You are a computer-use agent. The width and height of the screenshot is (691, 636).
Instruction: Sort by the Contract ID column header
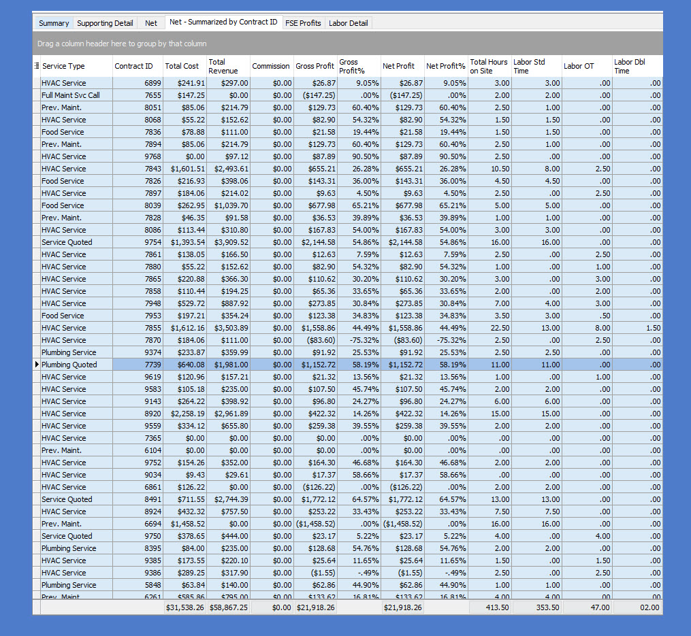[138, 66]
